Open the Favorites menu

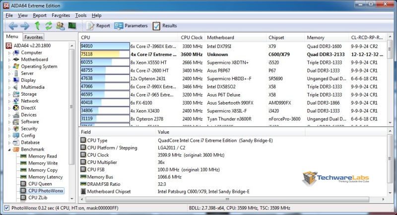coord(61,15)
